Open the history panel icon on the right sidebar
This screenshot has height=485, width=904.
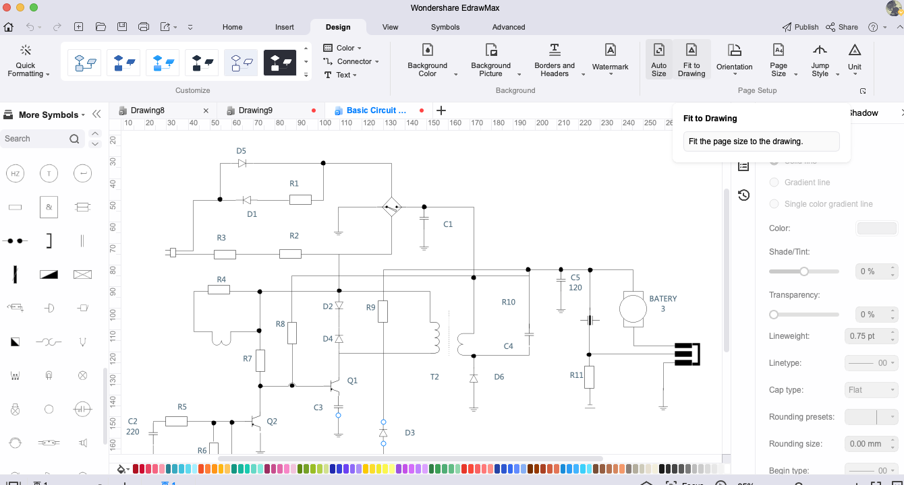(x=743, y=195)
